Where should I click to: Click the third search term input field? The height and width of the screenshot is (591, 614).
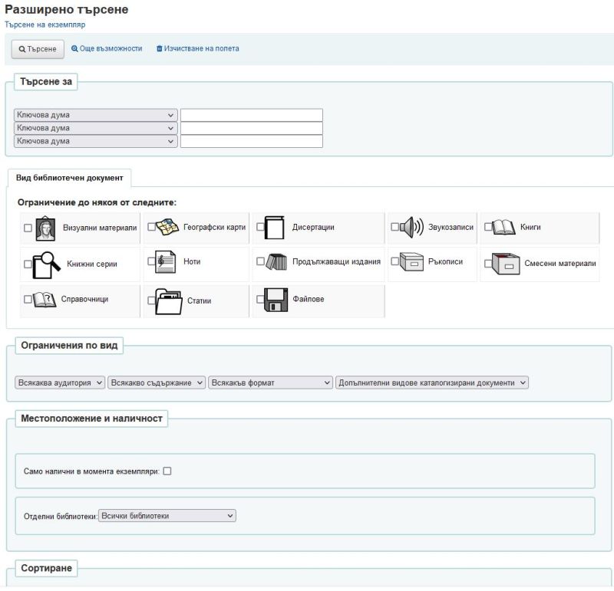point(252,141)
